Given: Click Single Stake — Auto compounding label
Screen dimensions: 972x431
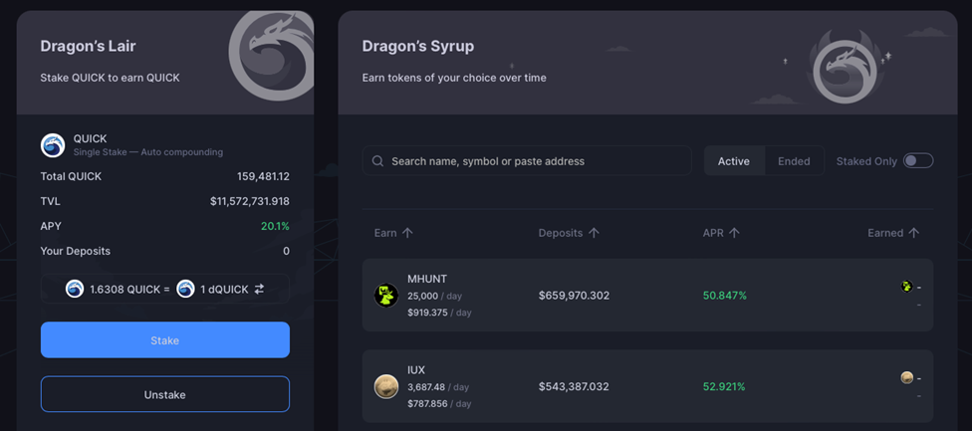Looking at the screenshot, I should [x=148, y=151].
